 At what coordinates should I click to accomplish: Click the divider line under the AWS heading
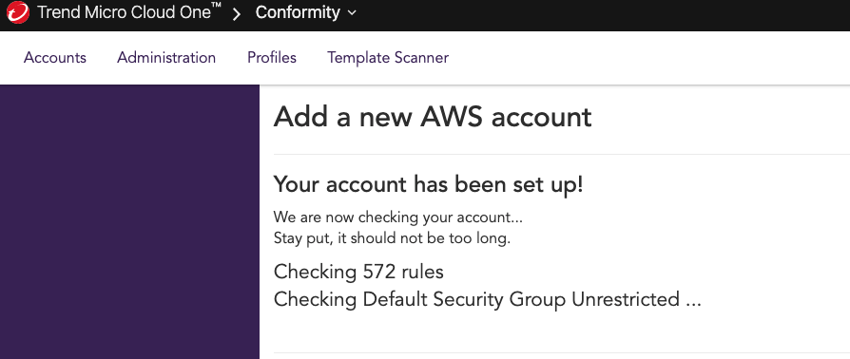(x=562, y=154)
